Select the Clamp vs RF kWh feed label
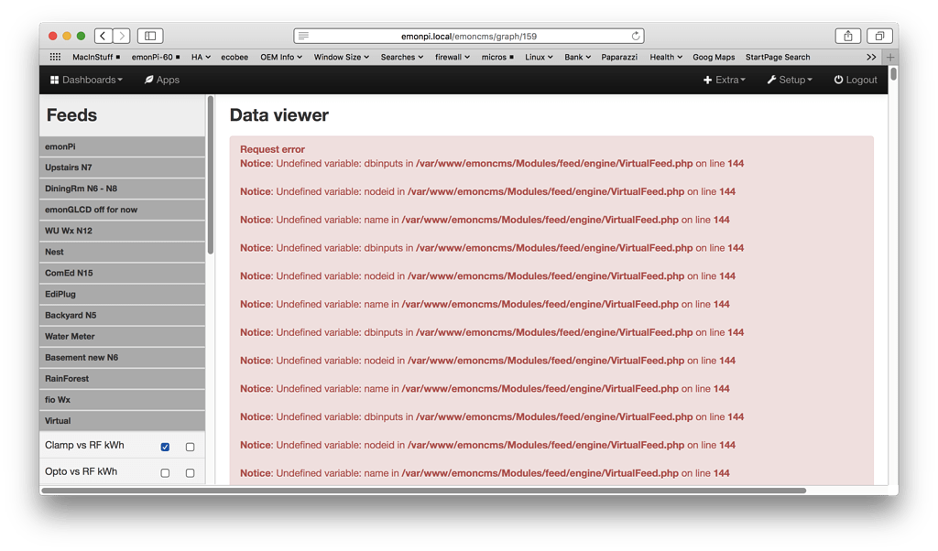 click(84, 445)
